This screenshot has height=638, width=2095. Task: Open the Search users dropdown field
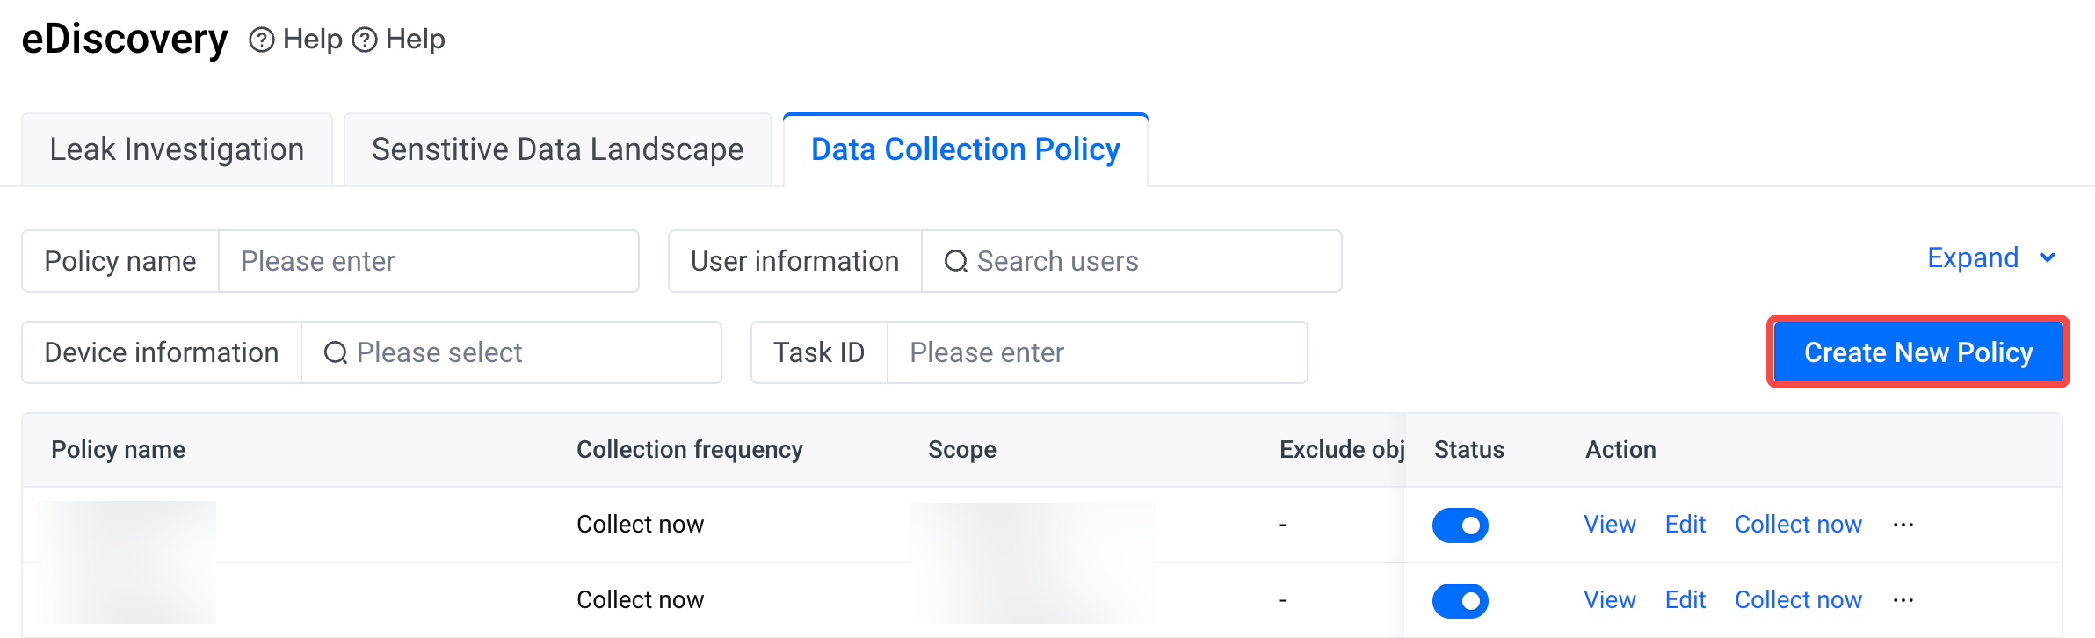(1132, 261)
